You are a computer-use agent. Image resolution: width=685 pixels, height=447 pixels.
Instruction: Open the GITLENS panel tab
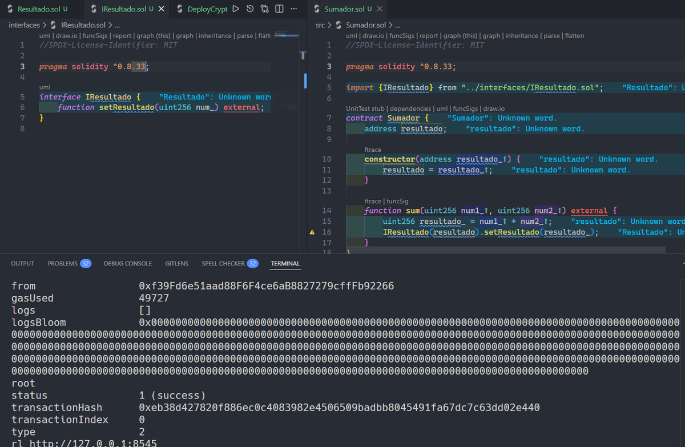click(x=177, y=264)
